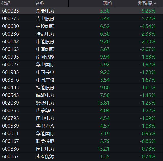Select stock code 000543

(10, 95)
